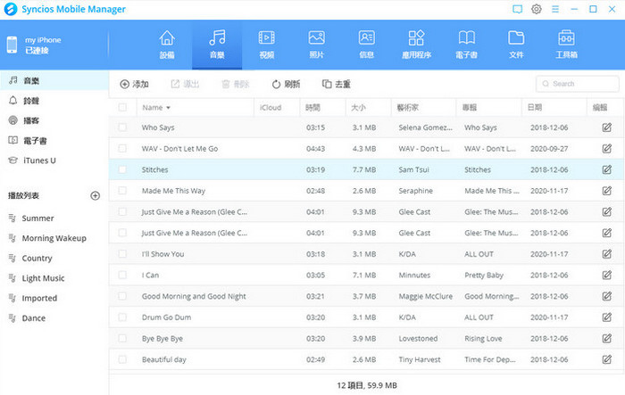
Task: Sort by Date (日期) column header
Action: pos(554,108)
